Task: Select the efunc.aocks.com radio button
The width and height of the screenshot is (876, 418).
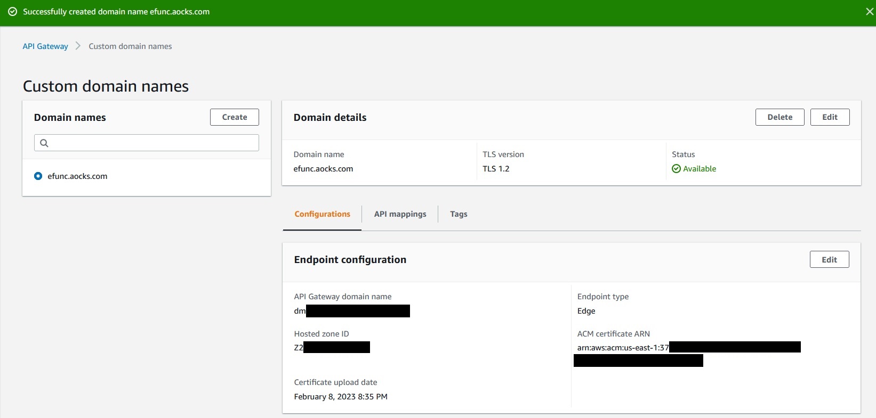Action: pyautogui.click(x=38, y=176)
